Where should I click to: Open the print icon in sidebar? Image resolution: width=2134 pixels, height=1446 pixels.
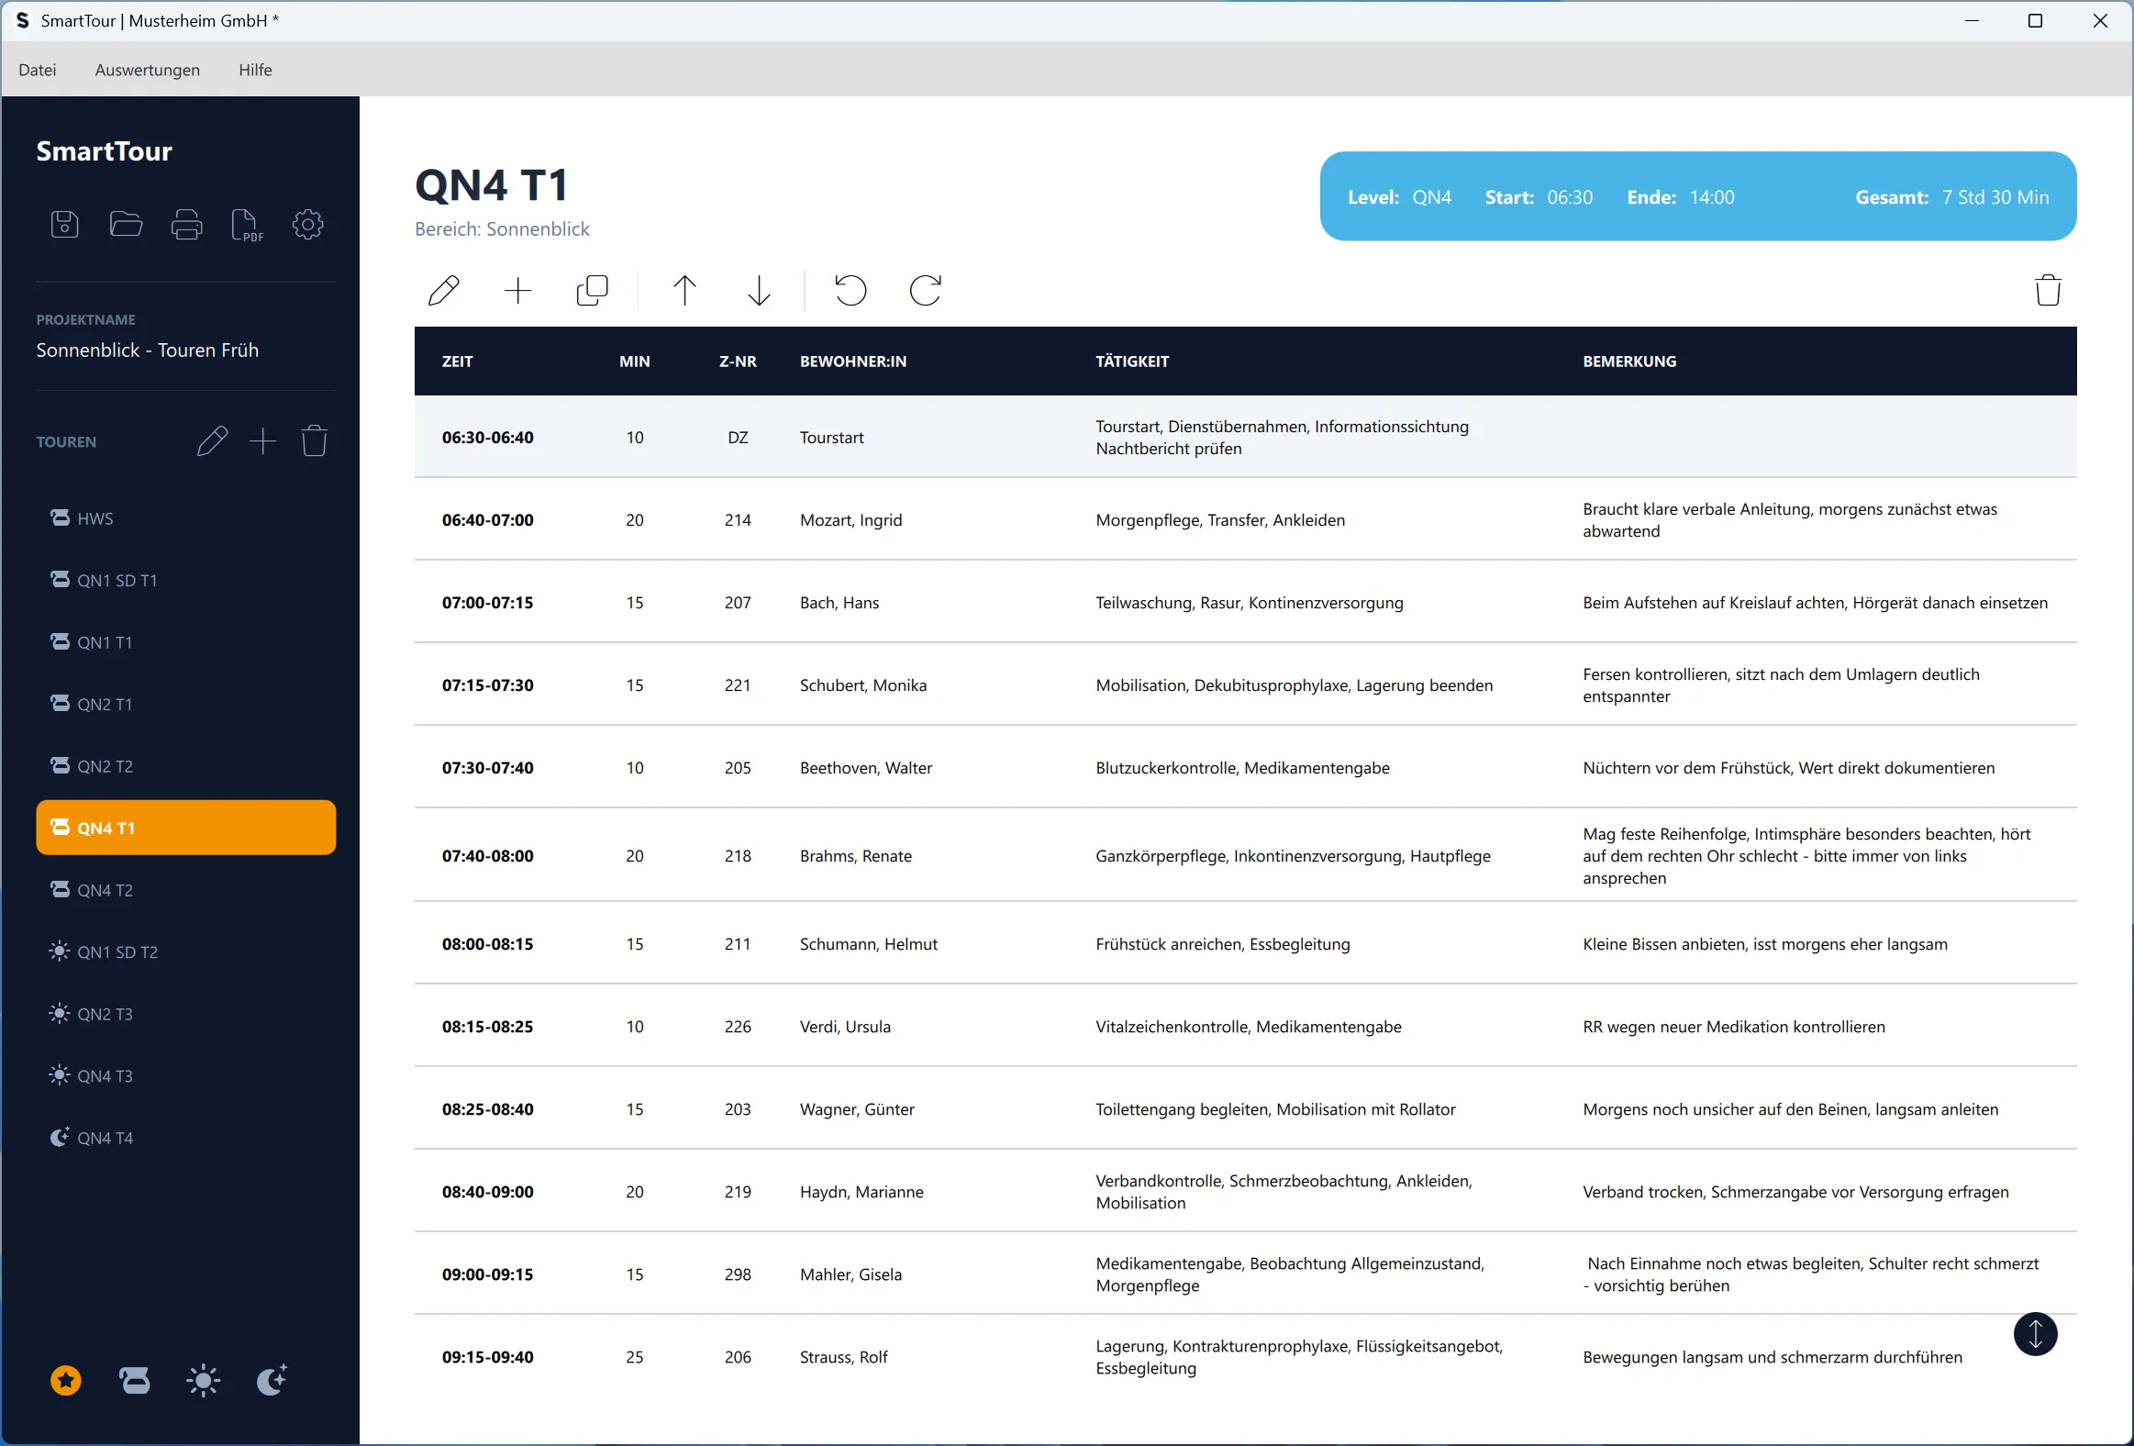pos(186,224)
